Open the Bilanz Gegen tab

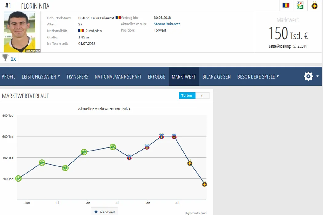tap(216, 76)
